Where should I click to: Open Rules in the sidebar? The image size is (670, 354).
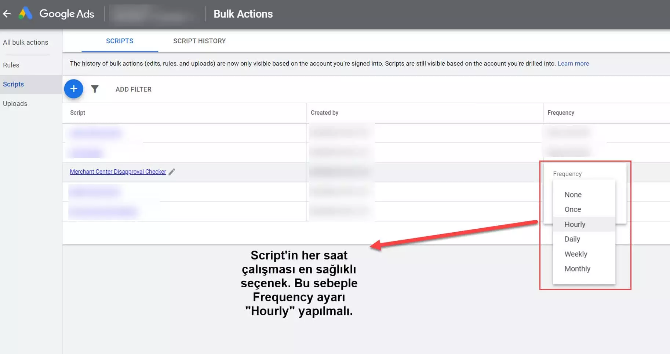(11, 65)
